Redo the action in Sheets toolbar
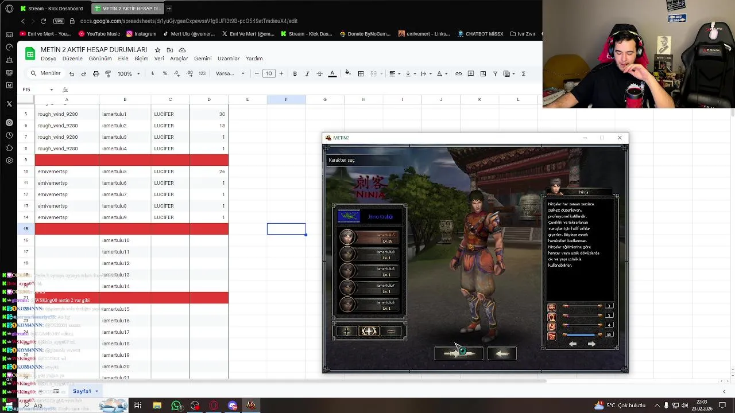The height and width of the screenshot is (413, 735). (x=83, y=73)
